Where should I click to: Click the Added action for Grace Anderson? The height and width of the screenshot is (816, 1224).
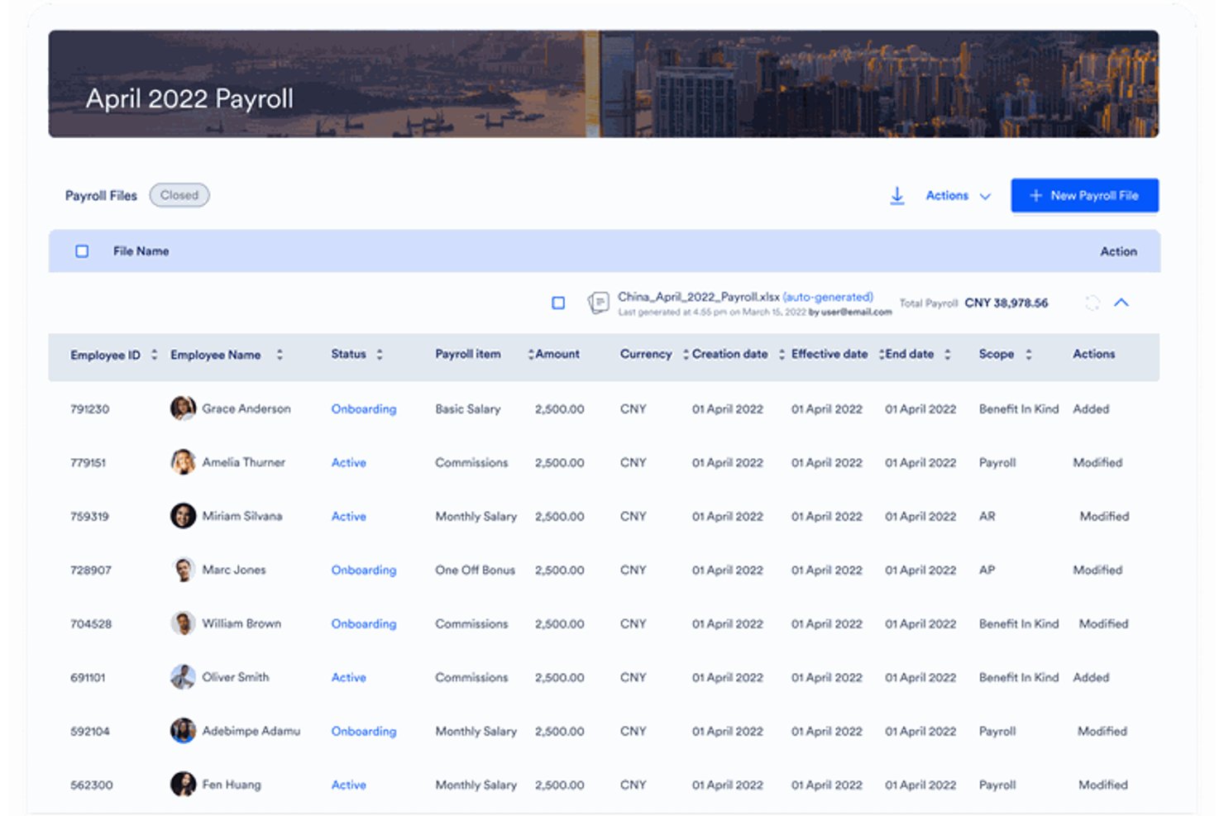(1091, 409)
